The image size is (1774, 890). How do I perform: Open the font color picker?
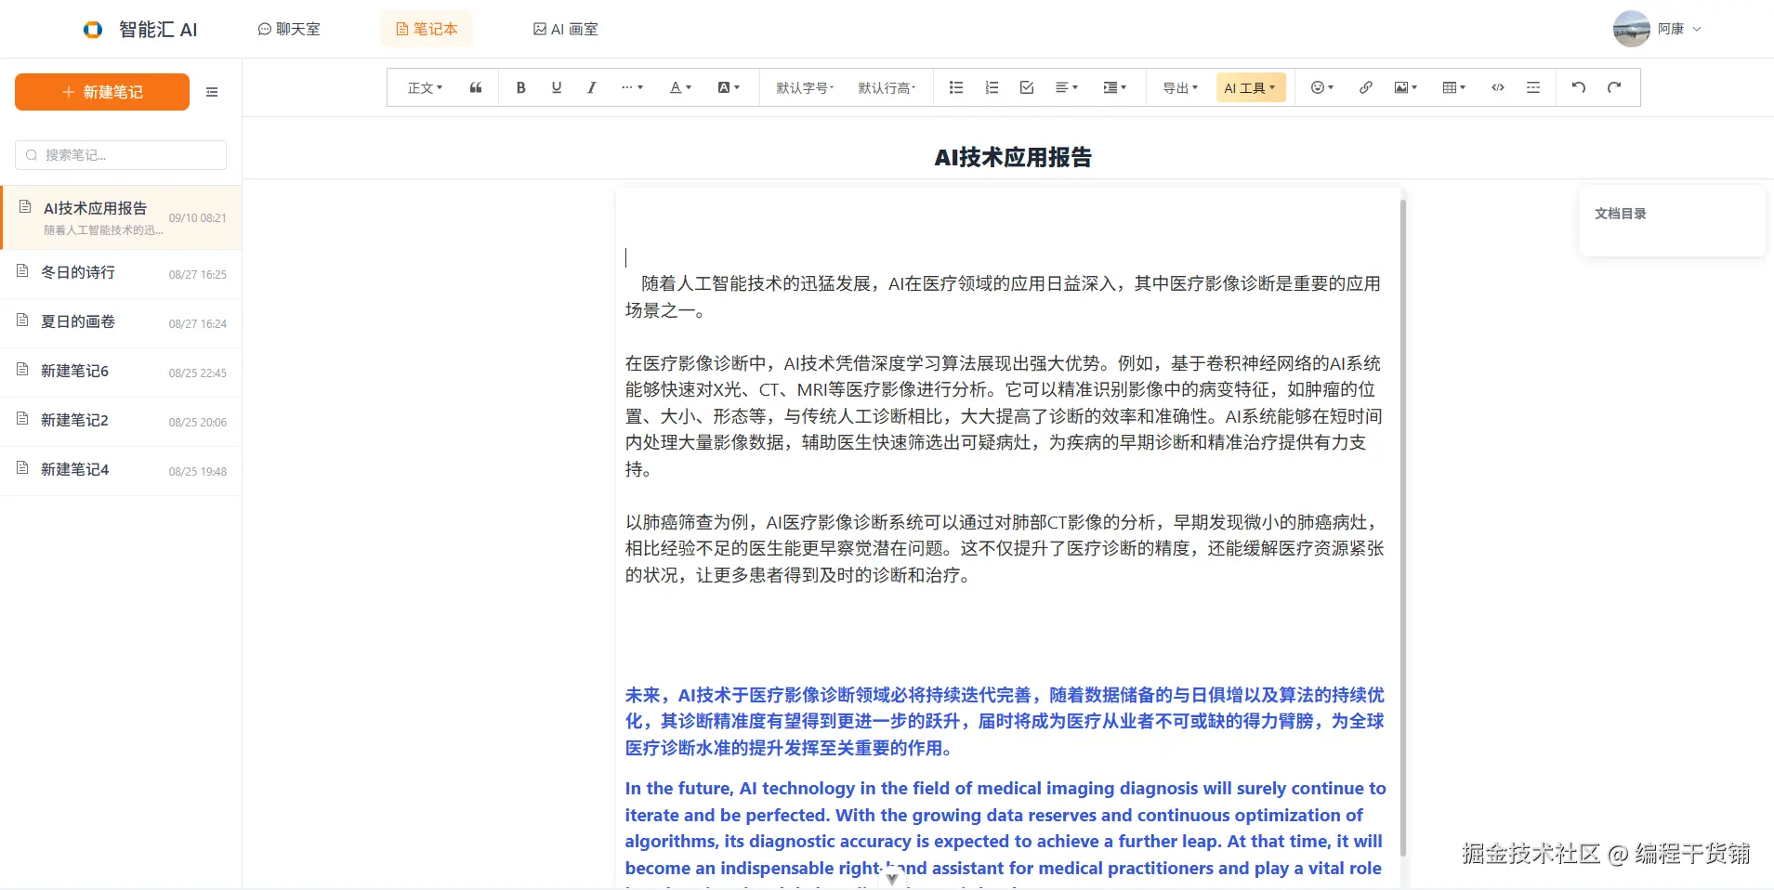(x=677, y=87)
